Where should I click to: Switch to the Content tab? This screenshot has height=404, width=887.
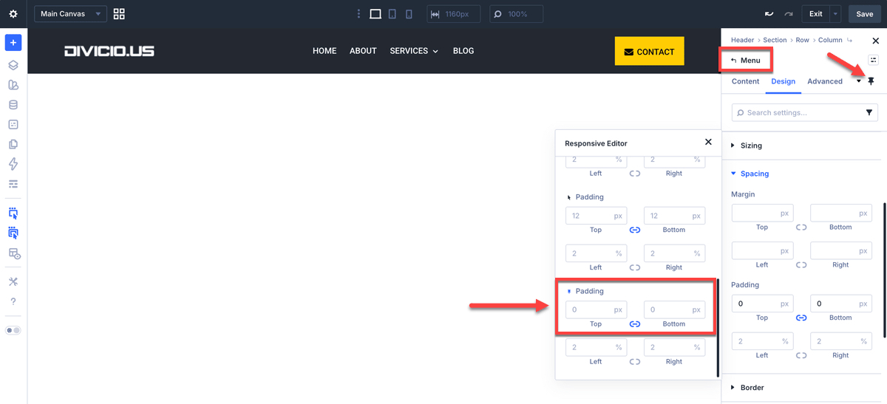(746, 81)
